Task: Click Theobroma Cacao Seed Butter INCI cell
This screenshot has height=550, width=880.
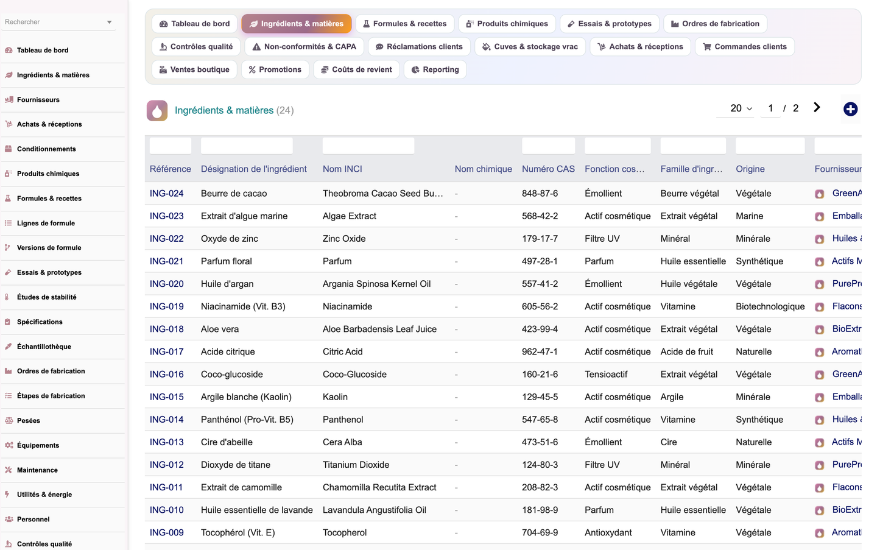Action: point(383,194)
